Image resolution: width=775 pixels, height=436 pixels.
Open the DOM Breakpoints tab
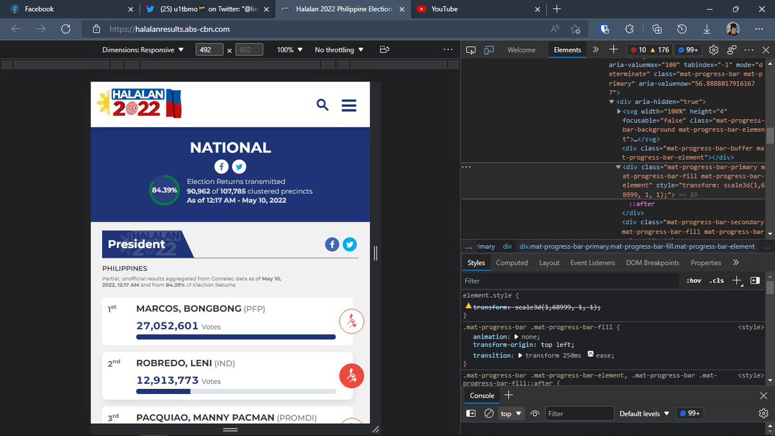pos(652,263)
